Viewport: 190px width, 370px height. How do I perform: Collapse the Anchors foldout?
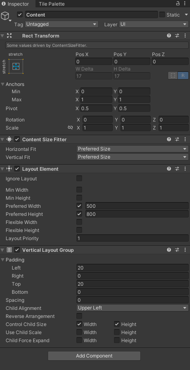point(2,84)
